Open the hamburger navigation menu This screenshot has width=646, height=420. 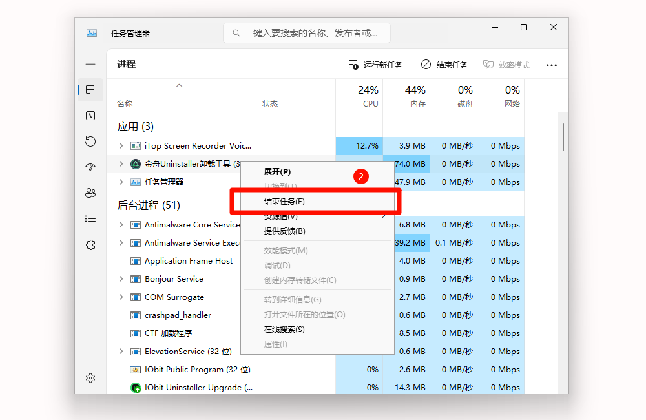click(x=90, y=64)
